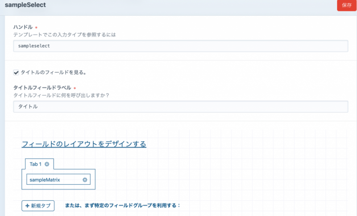Focus the ハンドル input containing sampleselect
Viewport: 357px width, 216px height.
click(x=180, y=46)
